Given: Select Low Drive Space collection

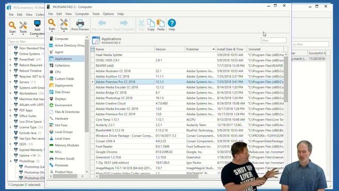Looking at the screenshot, I should tap(30, 121).
